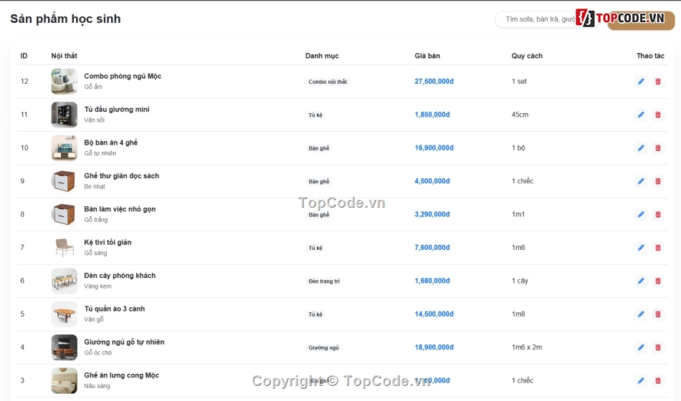Open thumbnail of Bộ bàn ăn 4 ghế
This screenshot has height=401, width=681.
tap(65, 148)
